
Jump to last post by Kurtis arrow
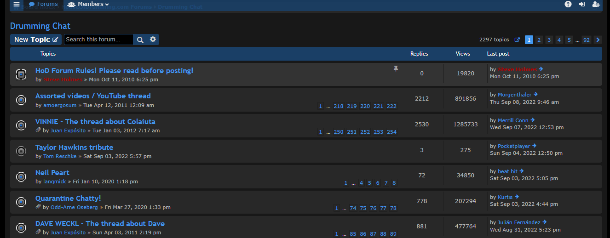click(x=517, y=197)
